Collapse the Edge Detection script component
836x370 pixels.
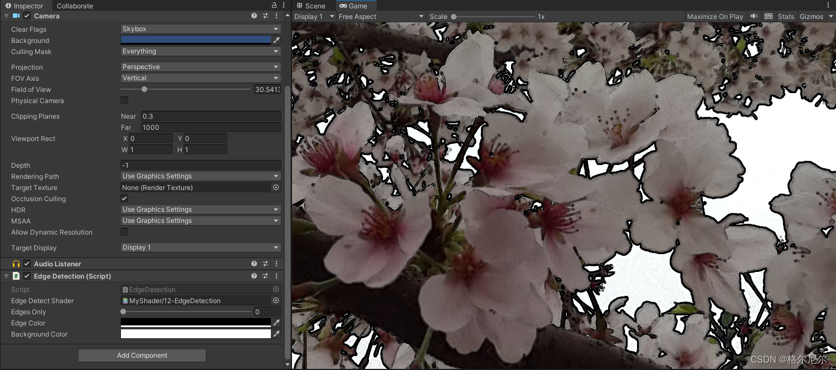point(5,276)
